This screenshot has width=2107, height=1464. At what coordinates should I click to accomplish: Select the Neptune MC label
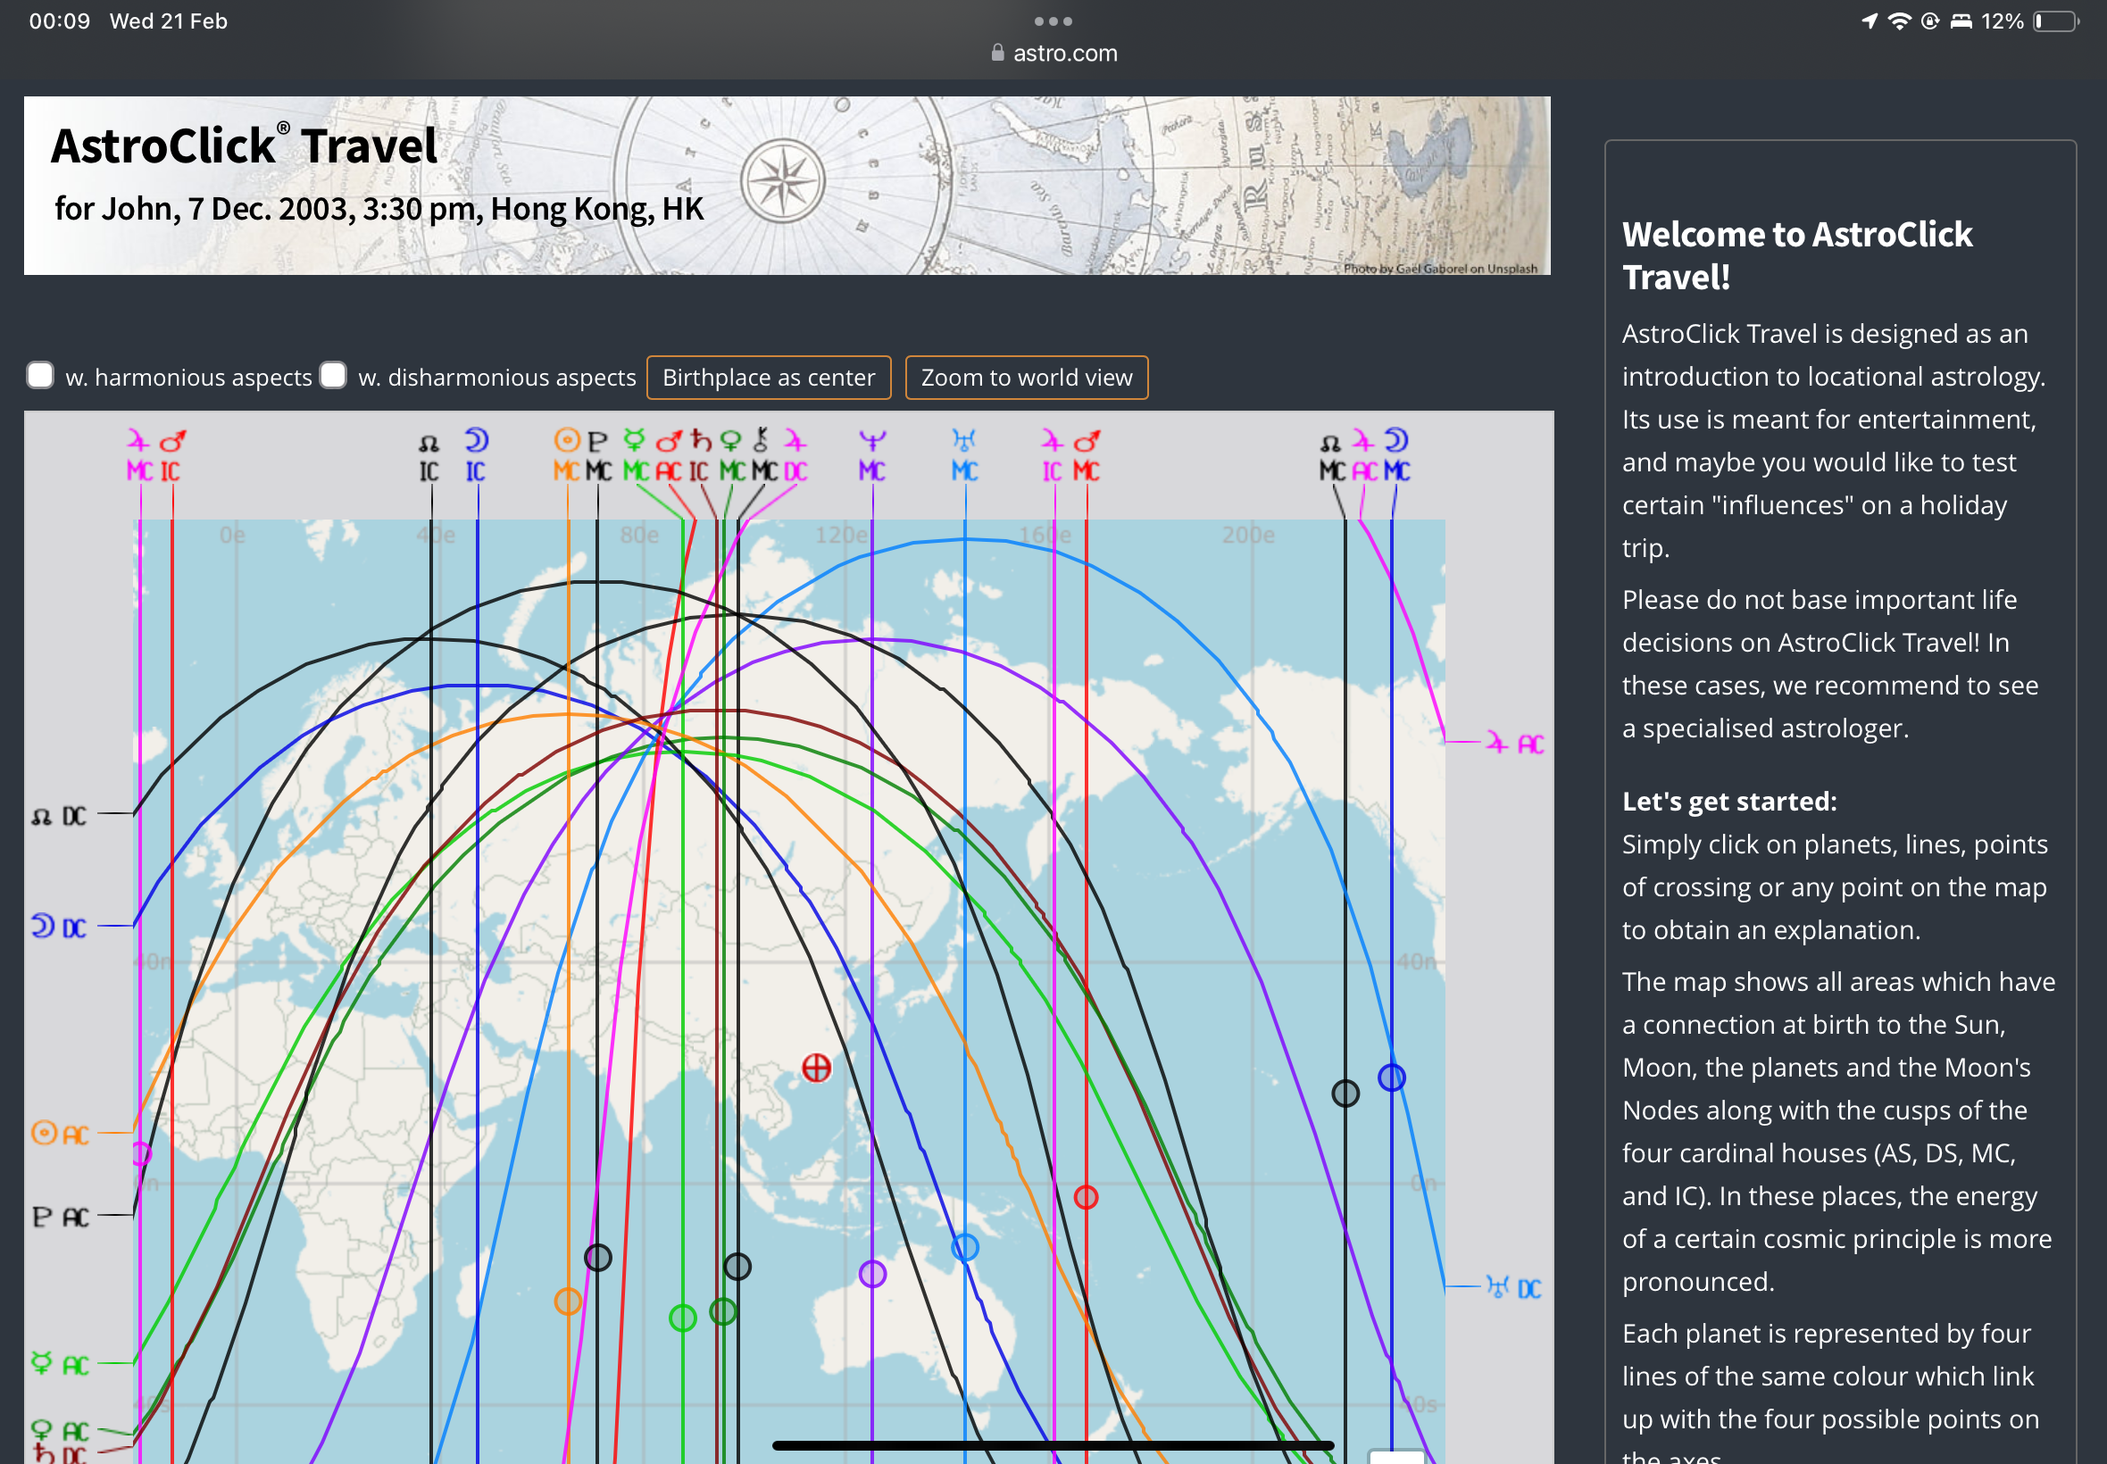coord(872,456)
